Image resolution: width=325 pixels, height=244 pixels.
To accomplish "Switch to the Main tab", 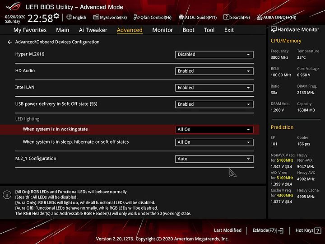I will [x=63, y=30].
